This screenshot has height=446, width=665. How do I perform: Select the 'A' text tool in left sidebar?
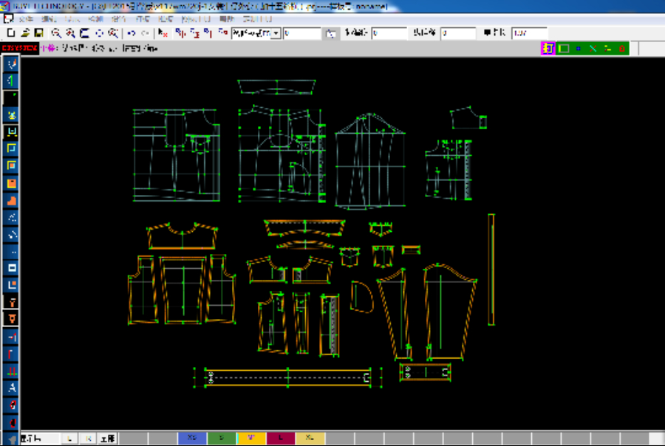pyautogui.click(x=12, y=388)
